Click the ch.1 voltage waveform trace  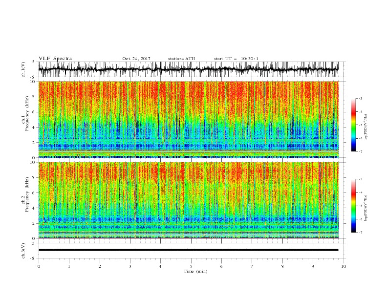click(188, 69)
